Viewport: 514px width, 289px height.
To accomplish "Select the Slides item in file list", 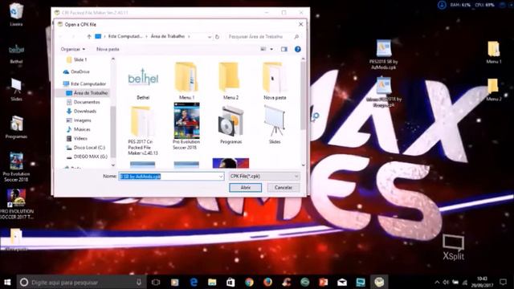I will [275, 125].
